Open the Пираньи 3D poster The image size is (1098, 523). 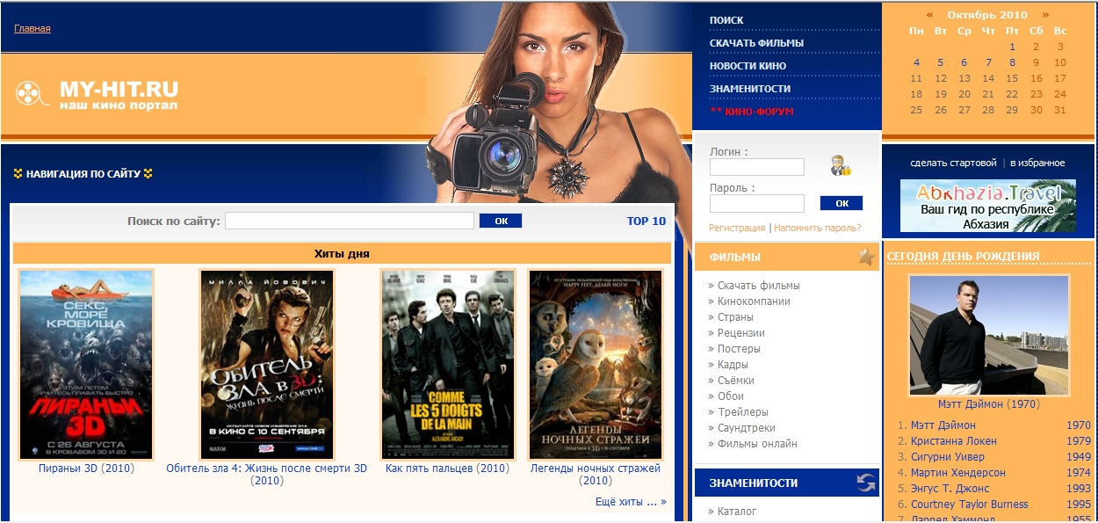86,365
